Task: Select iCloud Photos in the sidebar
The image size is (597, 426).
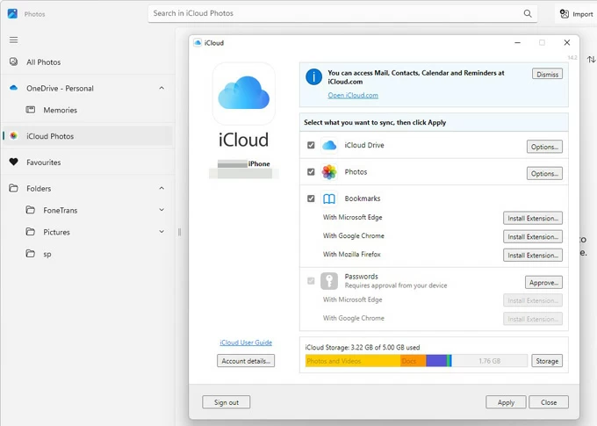Action: [x=50, y=136]
